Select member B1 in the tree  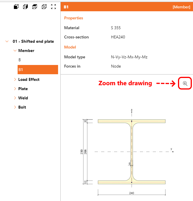[x=38, y=70]
